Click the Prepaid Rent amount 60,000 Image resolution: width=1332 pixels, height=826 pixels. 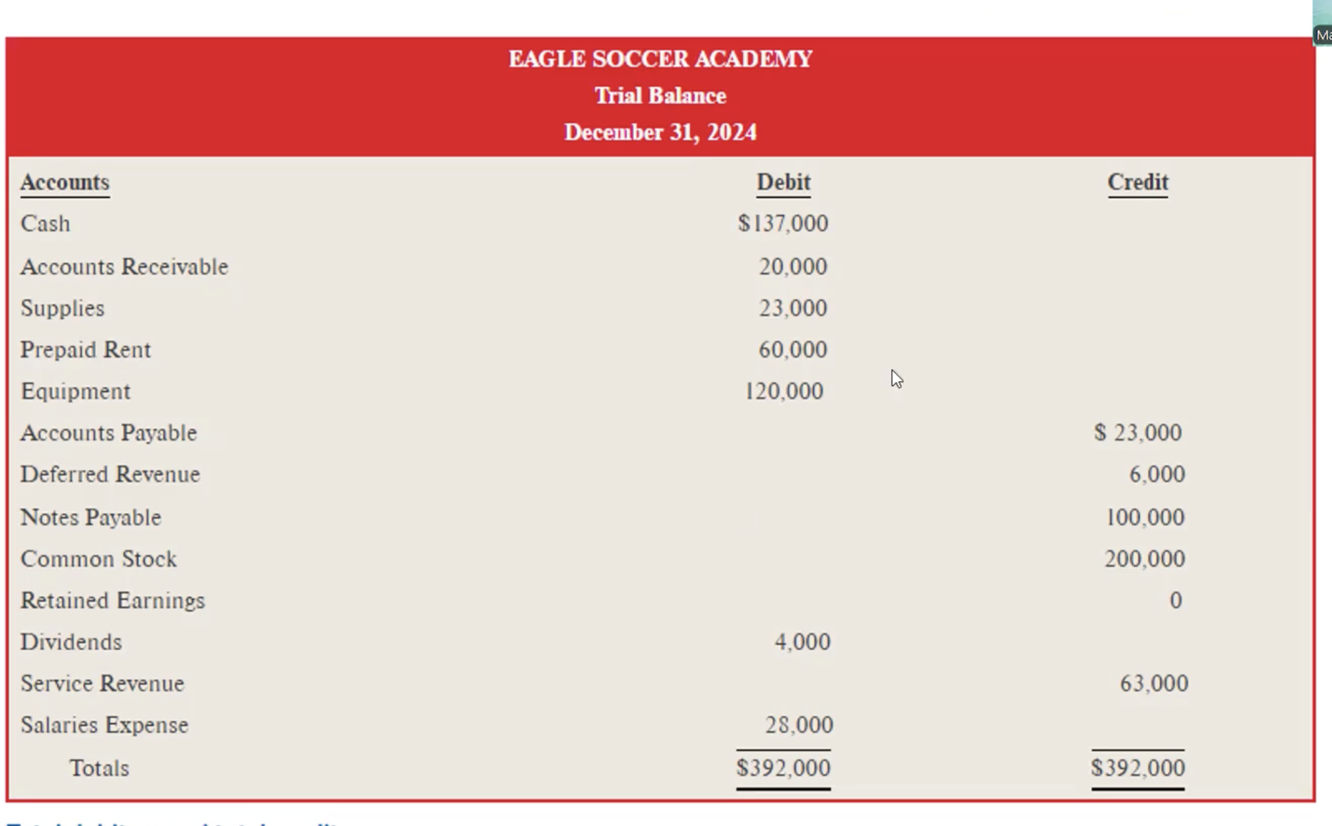pyautogui.click(x=793, y=350)
